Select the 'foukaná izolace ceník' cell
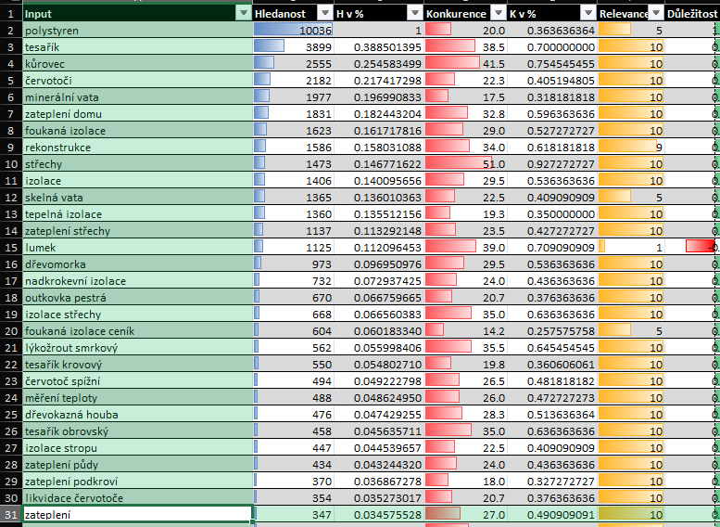This screenshot has width=720, height=527. pyautogui.click(x=136, y=331)
